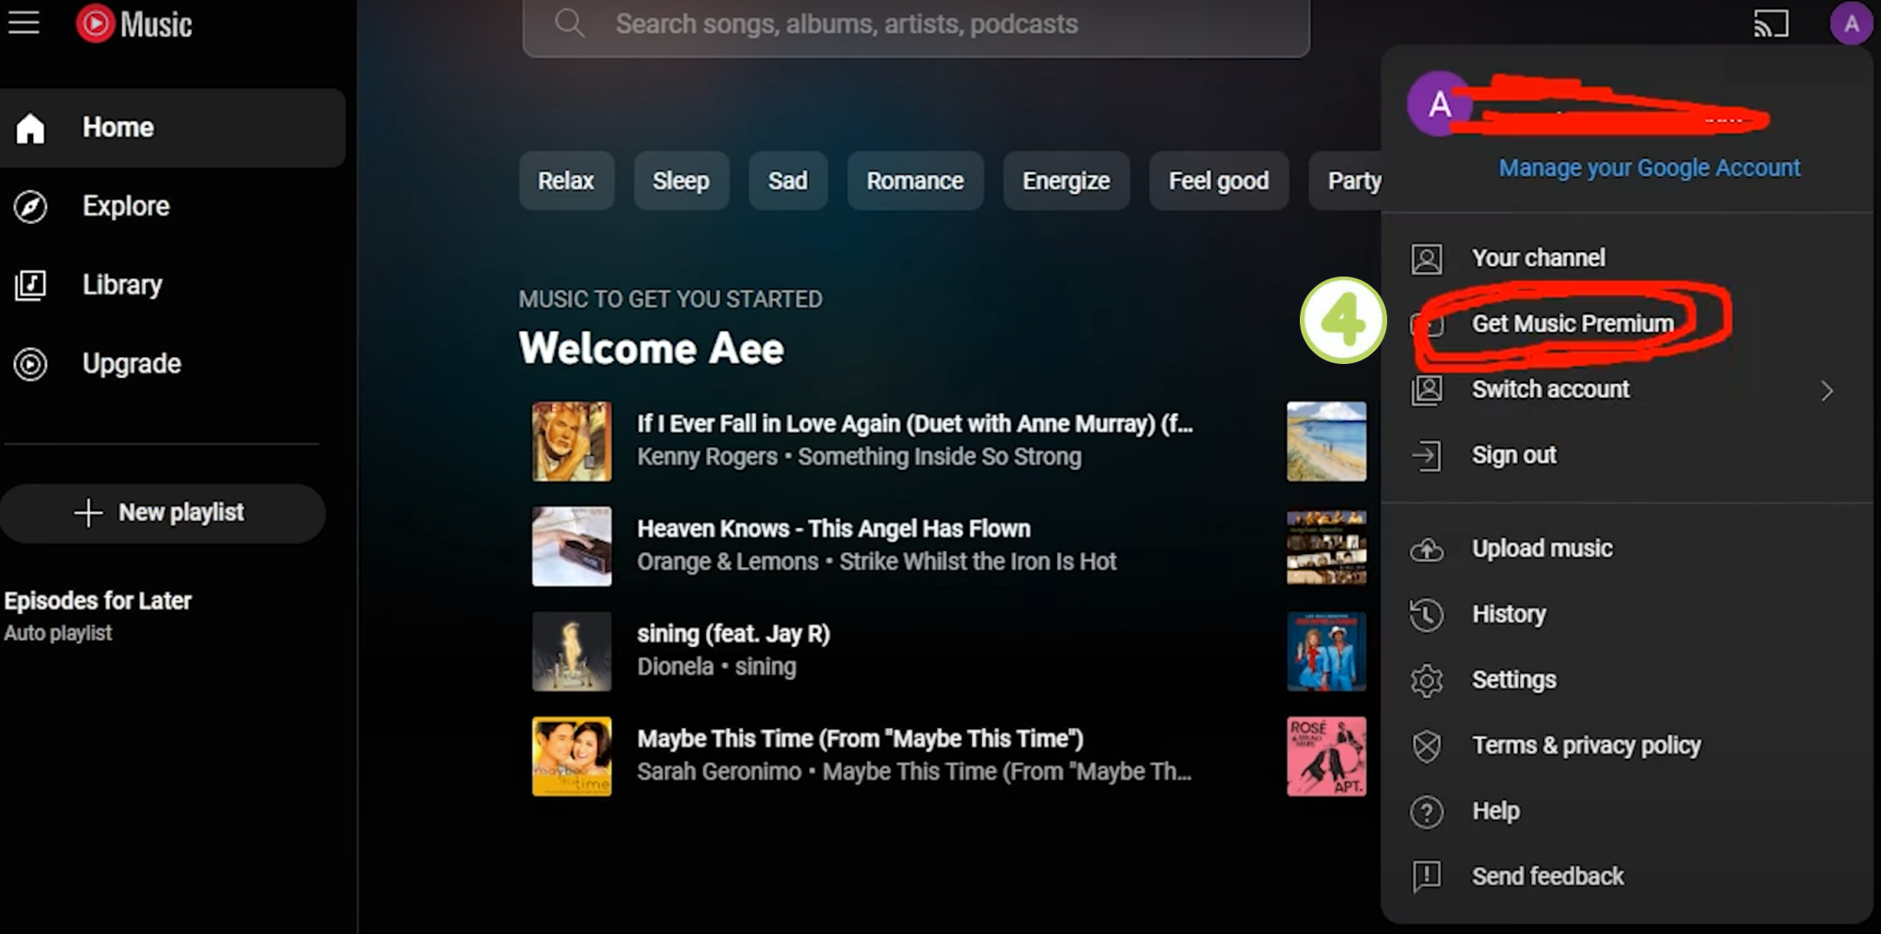This screenshot has height=934, width=1881.
Task: Open the Your channel menu entry
Action: pyautogui.click(x=1627, y=258)
